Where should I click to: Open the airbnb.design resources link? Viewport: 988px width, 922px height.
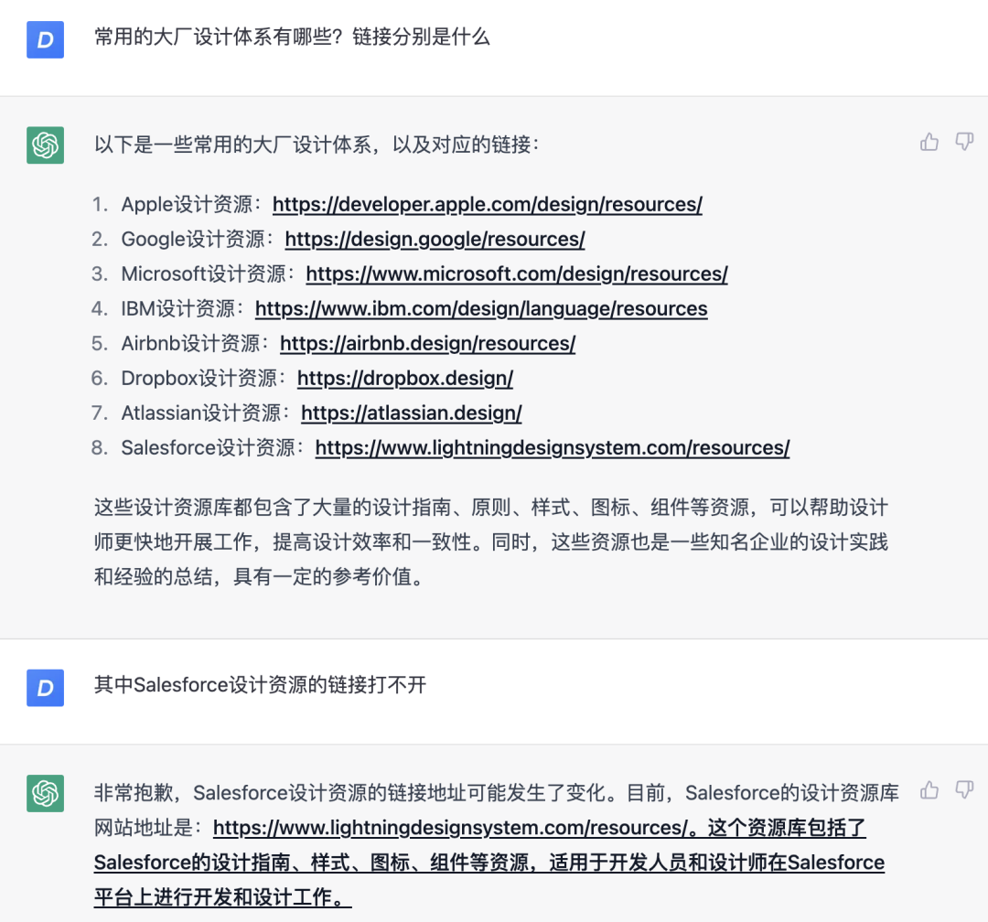tap(428, 343)
